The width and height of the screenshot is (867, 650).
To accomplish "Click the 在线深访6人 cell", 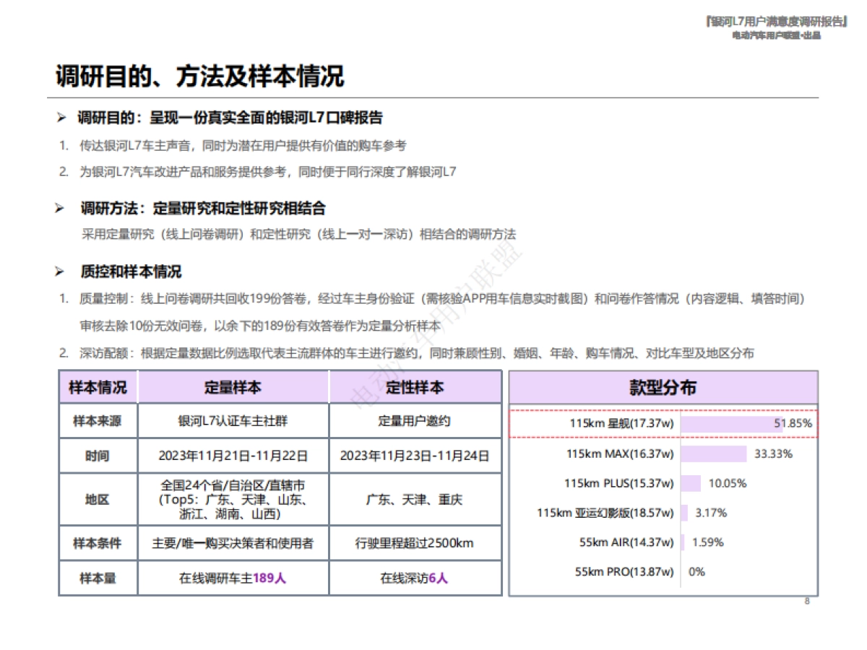I will click(414, 578).
